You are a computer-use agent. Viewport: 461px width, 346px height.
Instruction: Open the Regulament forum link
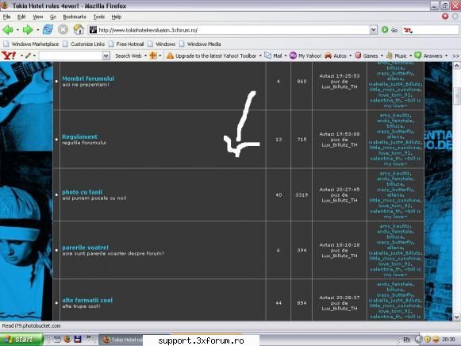79,136
